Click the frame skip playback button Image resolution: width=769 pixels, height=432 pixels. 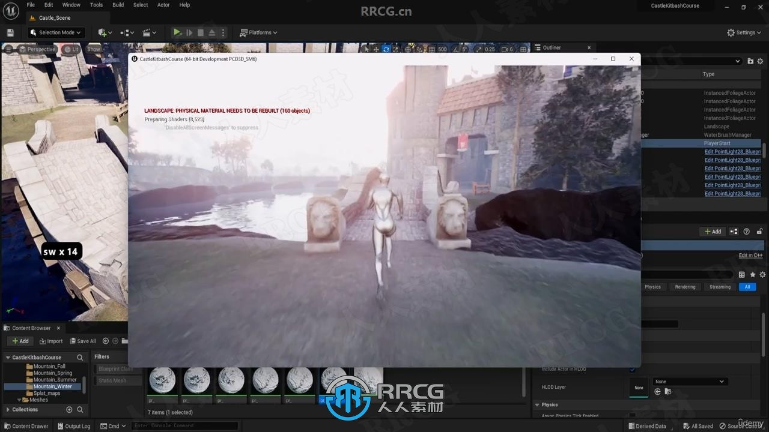tap(189, 32)
